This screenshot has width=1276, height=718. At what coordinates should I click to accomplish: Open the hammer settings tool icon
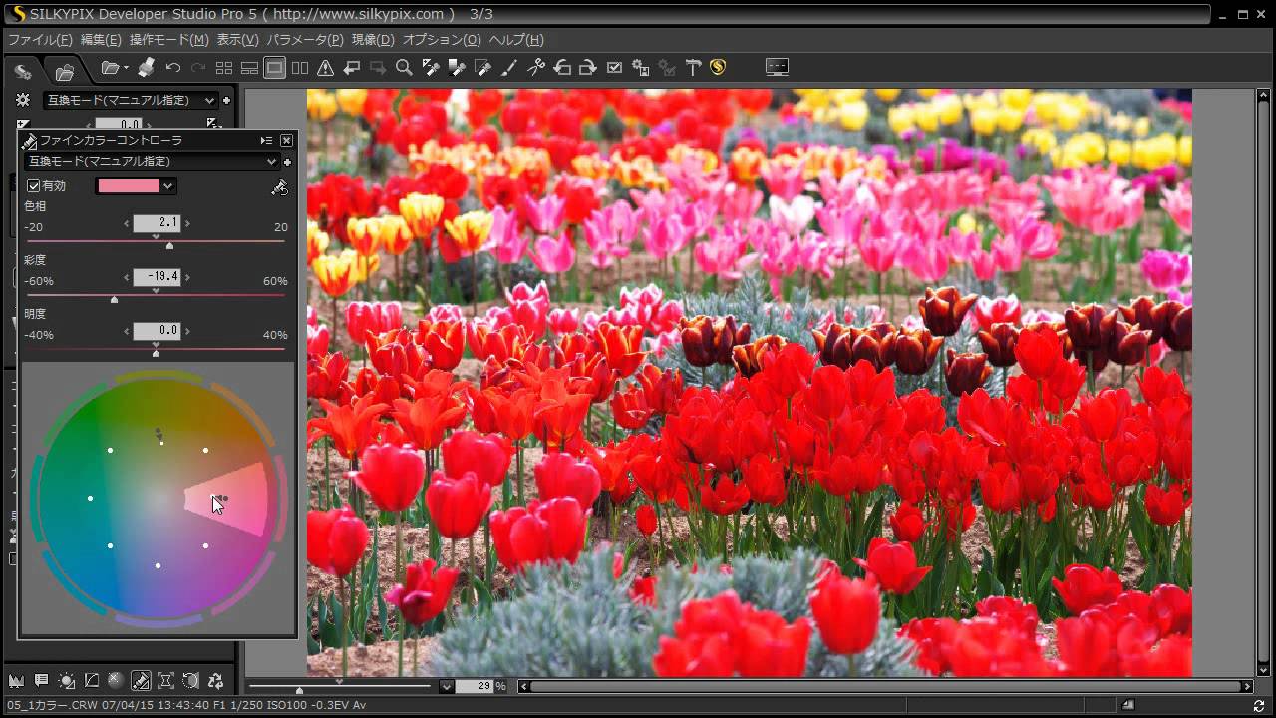693,68
